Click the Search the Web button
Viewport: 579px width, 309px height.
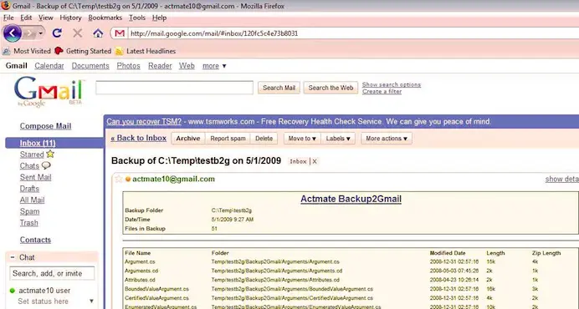[330, 88]
